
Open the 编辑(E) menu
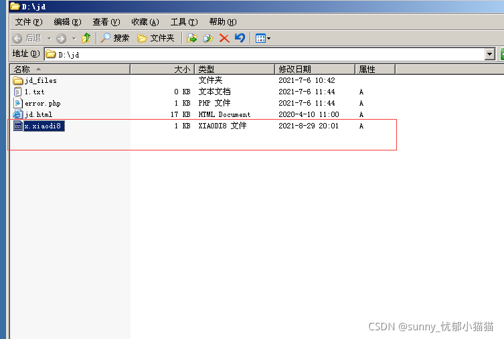click(x=68, y=22)
